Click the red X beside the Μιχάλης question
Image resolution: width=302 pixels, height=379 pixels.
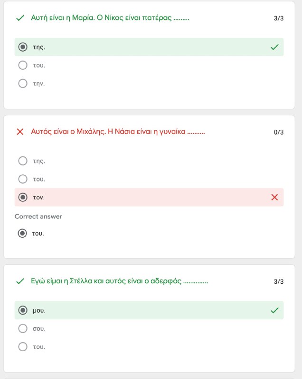coord(20,132)
